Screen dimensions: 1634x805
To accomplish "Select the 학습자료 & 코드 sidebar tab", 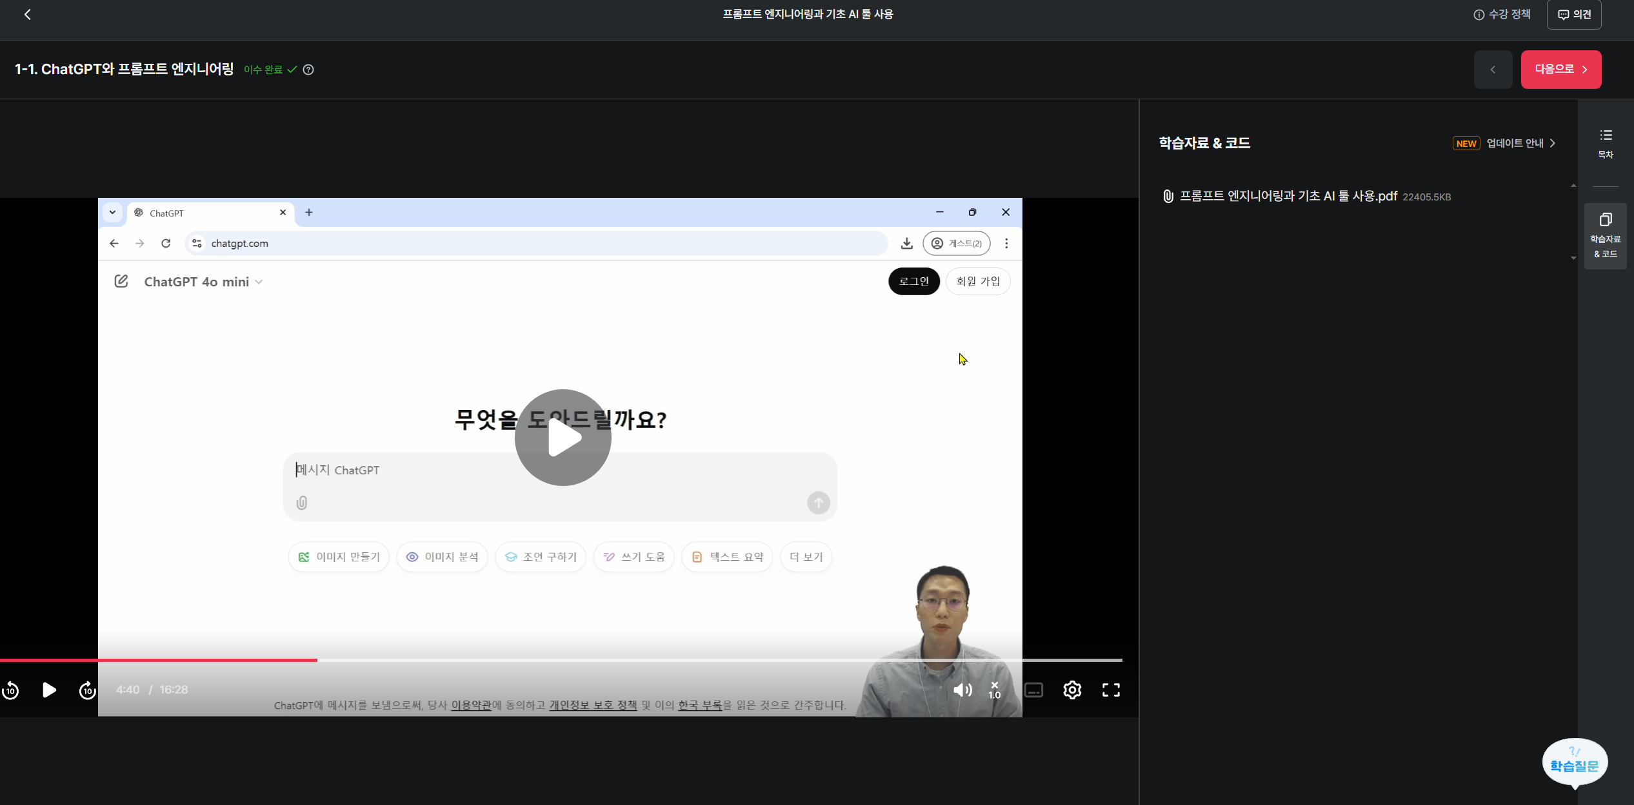I will tap(1606, 235).
